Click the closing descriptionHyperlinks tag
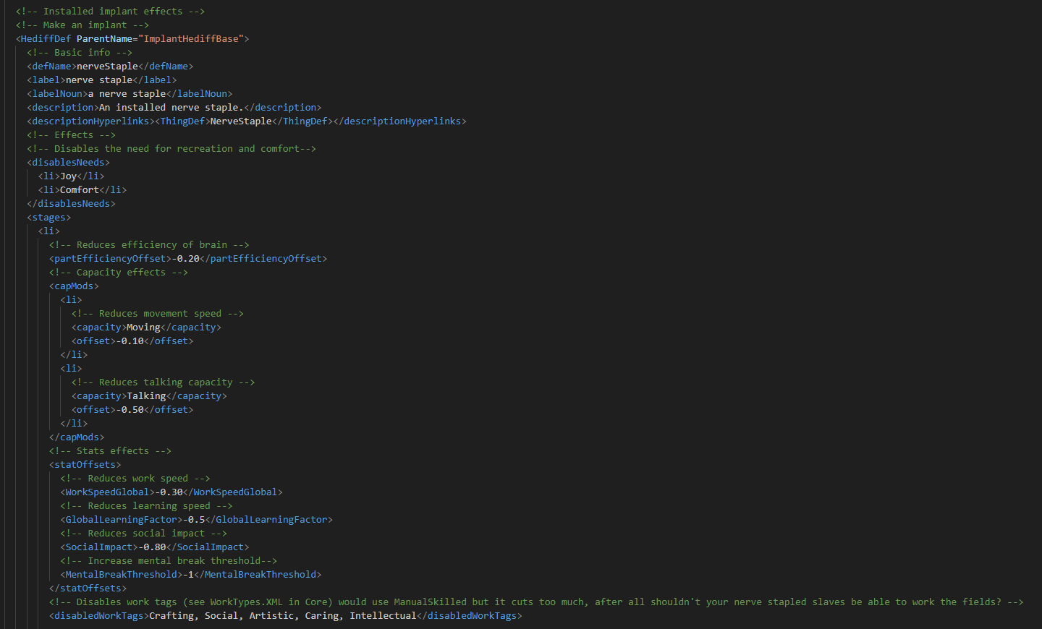Viewport: 1042px width, 629px height. [399, 121]
